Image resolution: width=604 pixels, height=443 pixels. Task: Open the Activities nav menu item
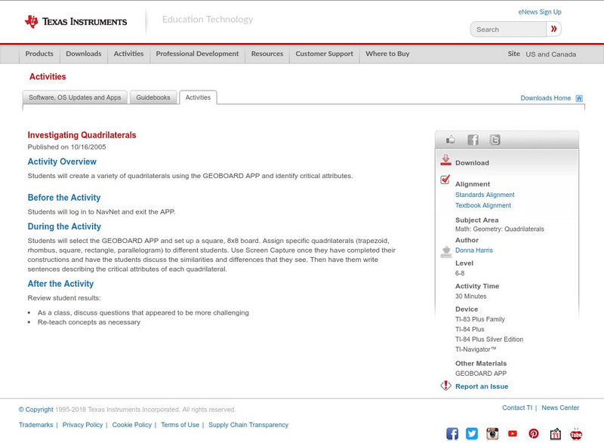pyautogui.click(x=128, y=54)
